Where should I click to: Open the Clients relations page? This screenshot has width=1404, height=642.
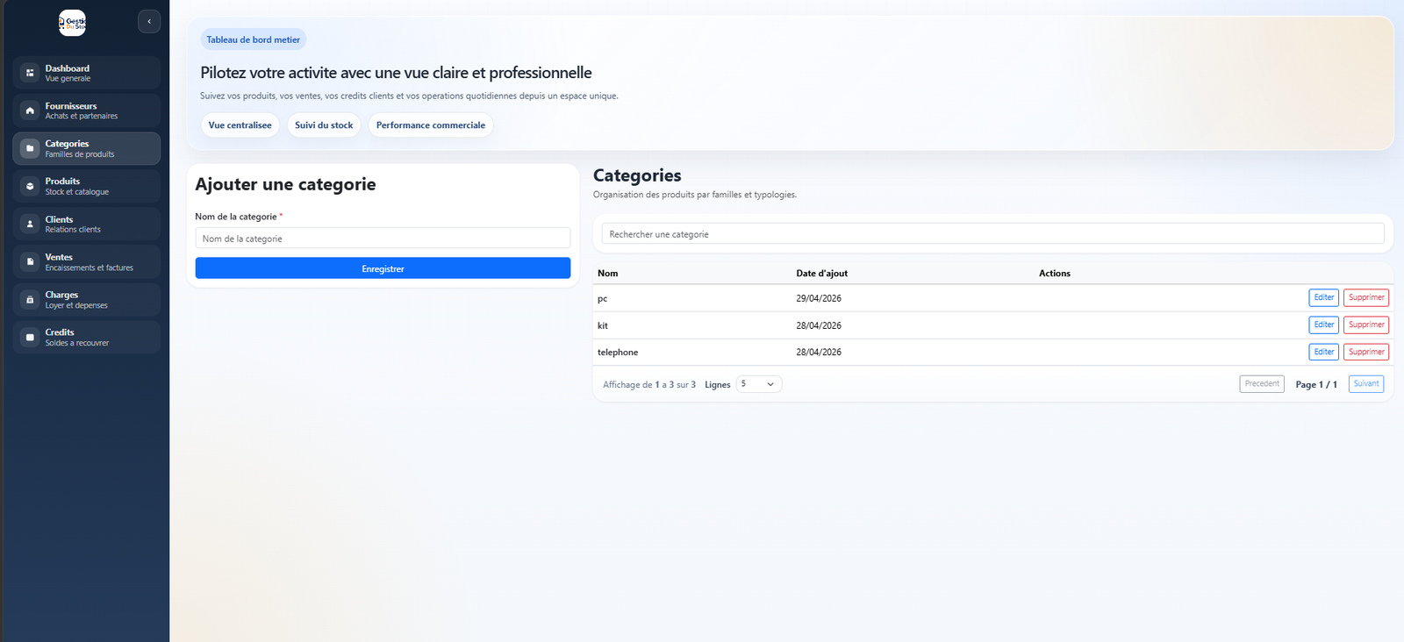[86, 224]
